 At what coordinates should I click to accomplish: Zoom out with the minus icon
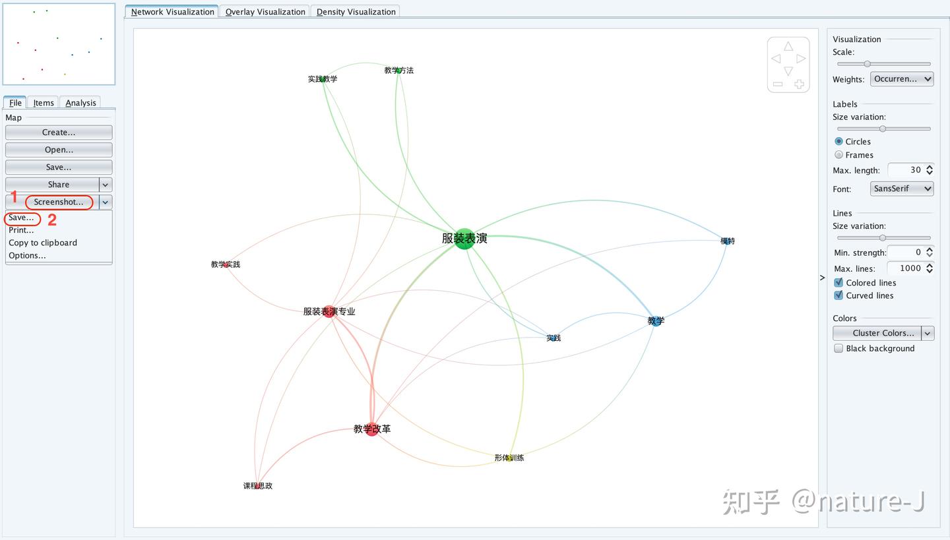778,84
